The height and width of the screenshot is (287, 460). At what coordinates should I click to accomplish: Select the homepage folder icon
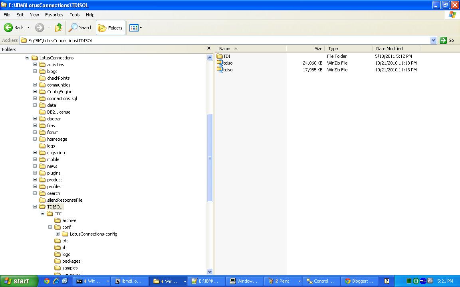click(x=42, y=139)
